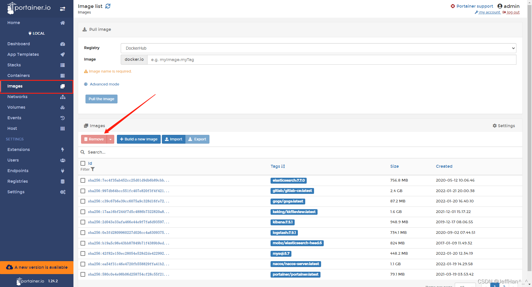Check the elasticsearch:7.7.0 image row checkbox
This screenshot has width=532, height=287.
point(83,180)
